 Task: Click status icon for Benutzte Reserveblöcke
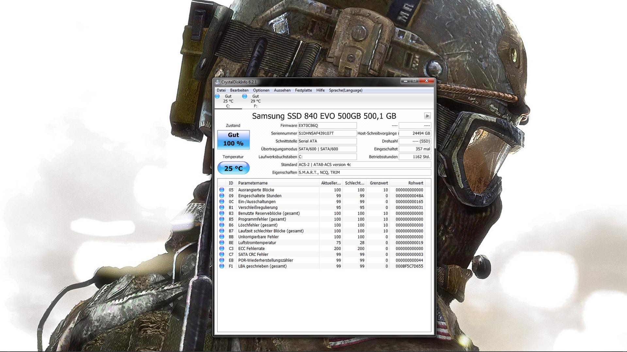click(x=222, y=213)
